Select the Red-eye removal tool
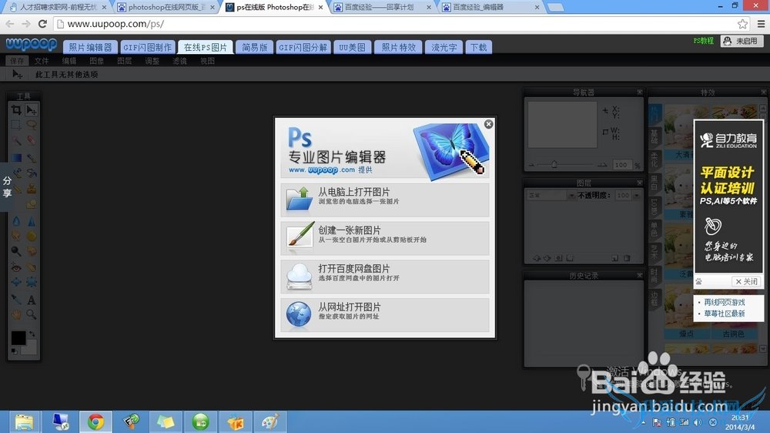770x433 pixels. pyautogui.click(x=16, y=267)
